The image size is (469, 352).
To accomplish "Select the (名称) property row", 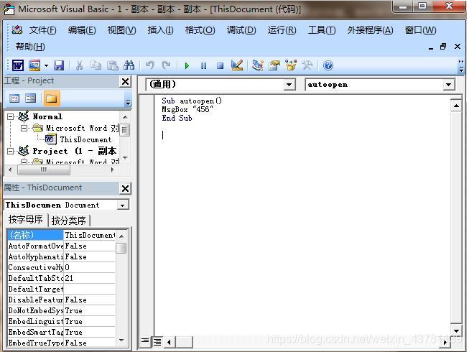I will click(61, 235).
